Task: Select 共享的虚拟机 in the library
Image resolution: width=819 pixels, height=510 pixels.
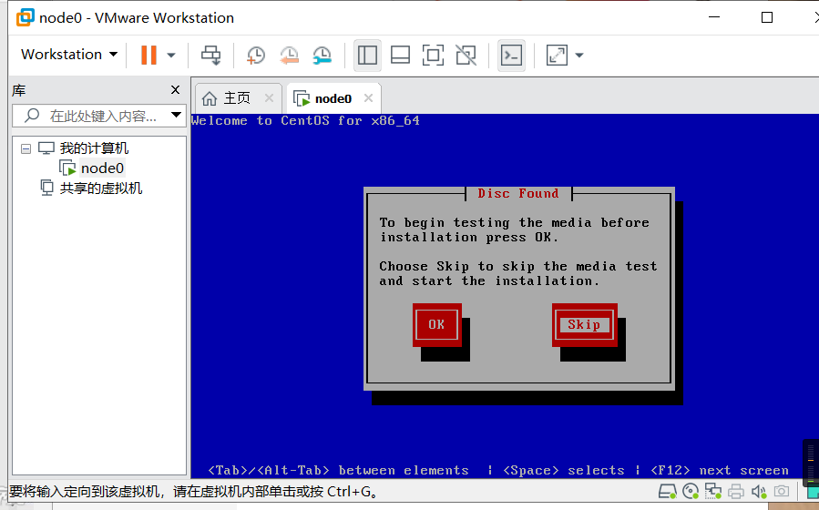Action: [x=101, y=188]
